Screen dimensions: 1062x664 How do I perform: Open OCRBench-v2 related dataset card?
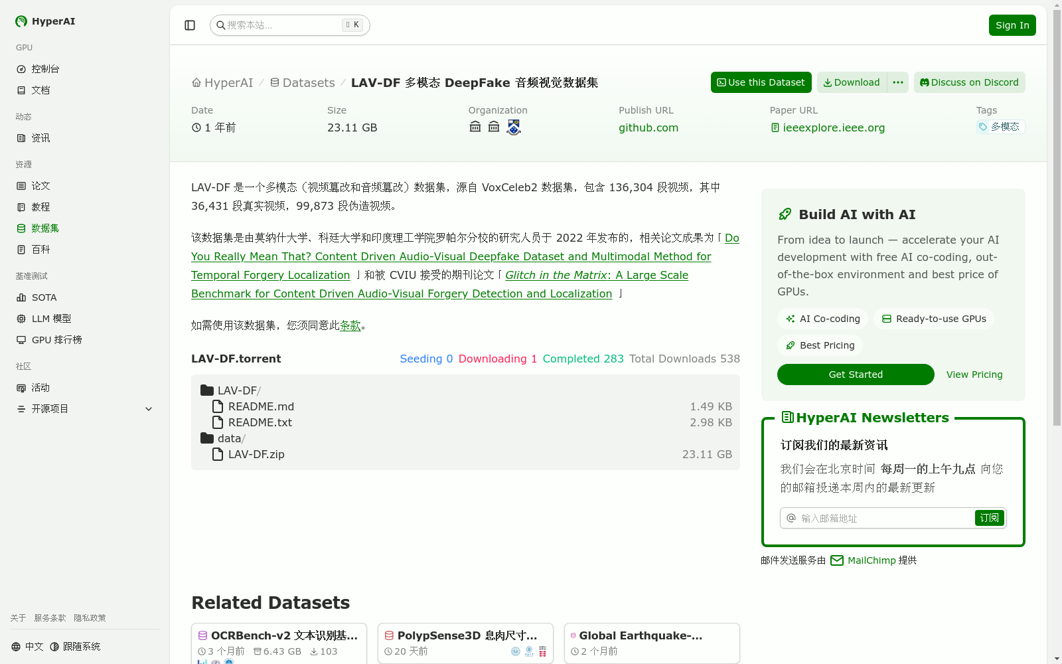coord(279,643)
